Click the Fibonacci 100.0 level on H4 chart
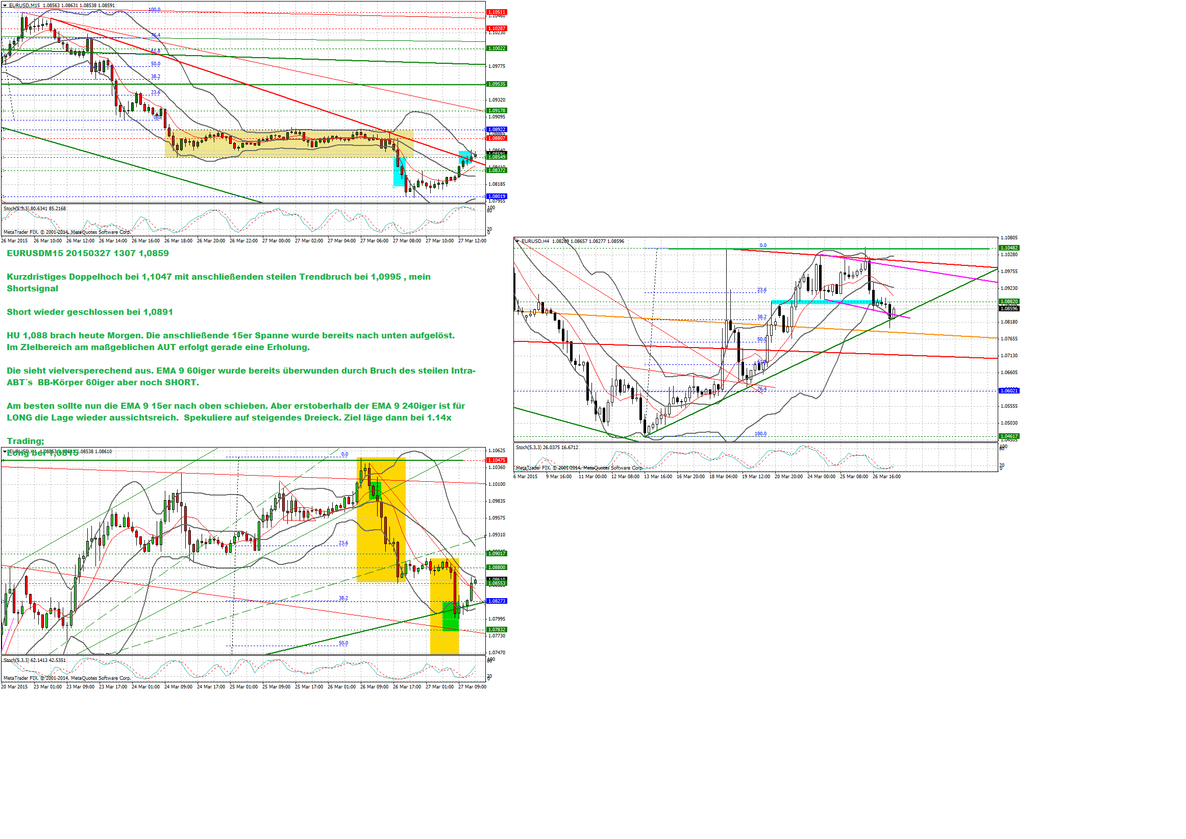Image resolution: width=1186 pixels, height=839 pixels. [761, 434]
